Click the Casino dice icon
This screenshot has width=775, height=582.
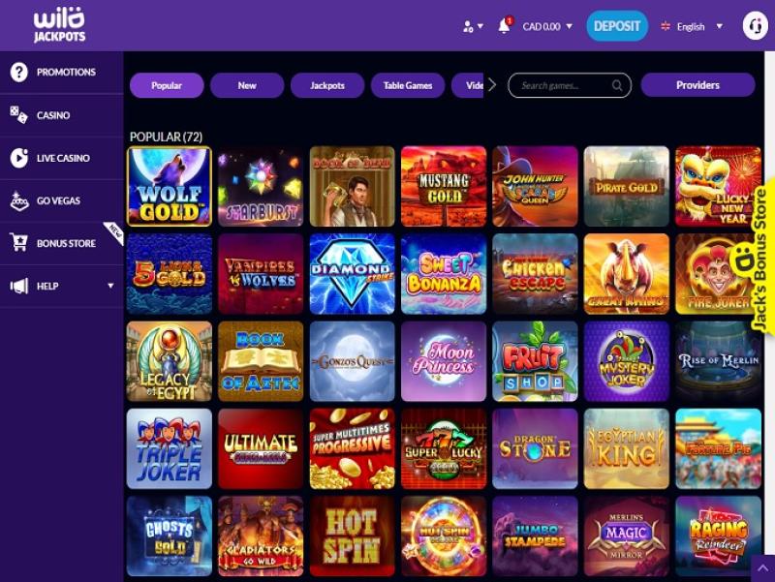[18, 115]
